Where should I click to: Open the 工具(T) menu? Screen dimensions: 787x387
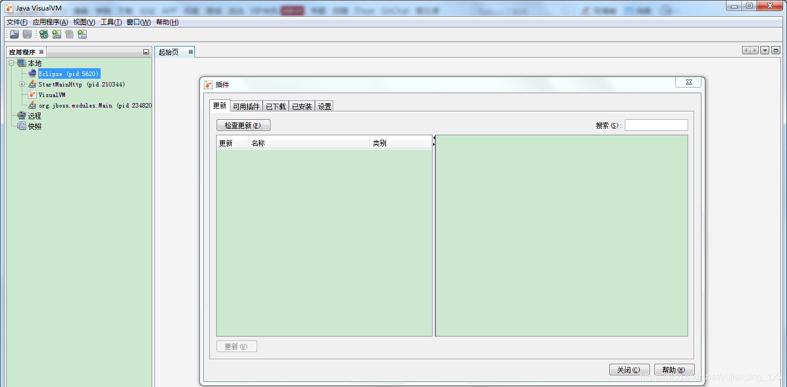click(x=111, y=22)
